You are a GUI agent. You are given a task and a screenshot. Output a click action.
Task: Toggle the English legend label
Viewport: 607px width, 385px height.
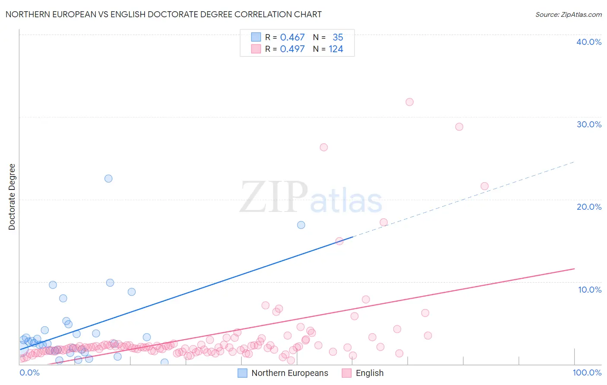(370, 373)
